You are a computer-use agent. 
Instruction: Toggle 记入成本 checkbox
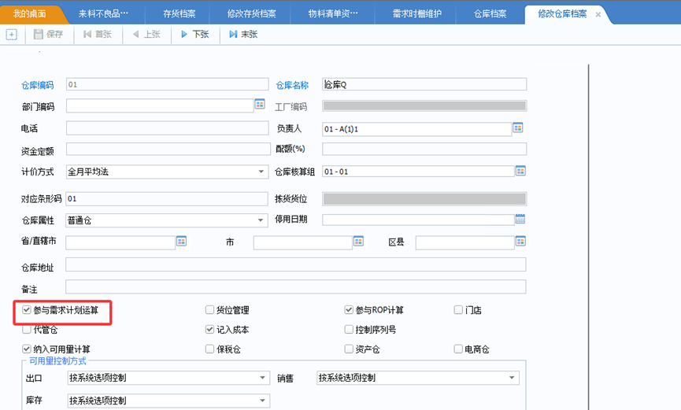pos(209,329)
